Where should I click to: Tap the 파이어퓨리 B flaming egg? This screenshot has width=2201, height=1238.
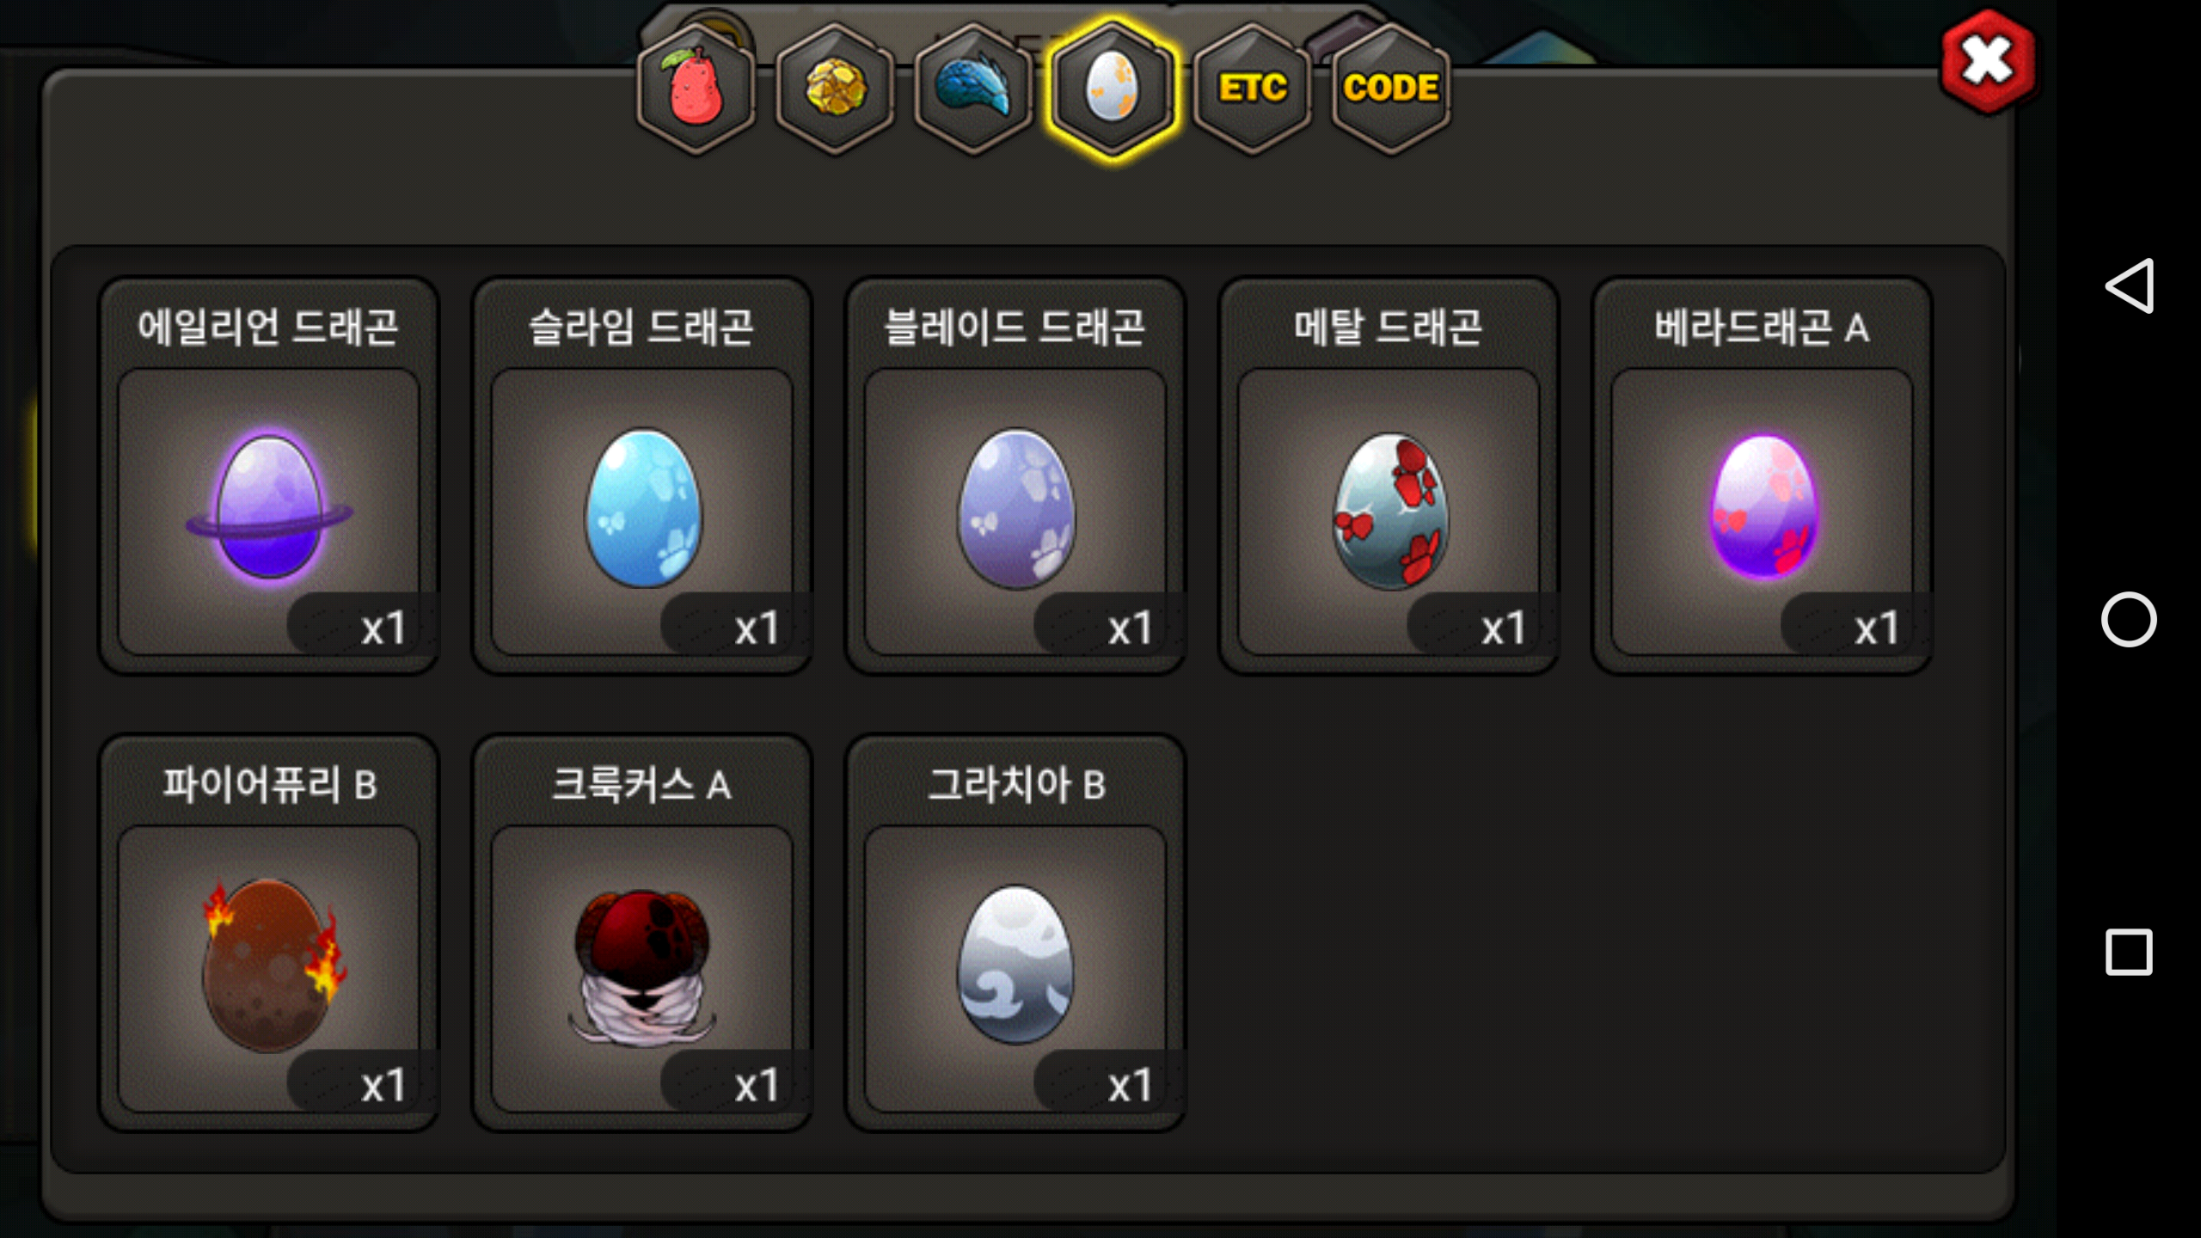pos(269,967)
